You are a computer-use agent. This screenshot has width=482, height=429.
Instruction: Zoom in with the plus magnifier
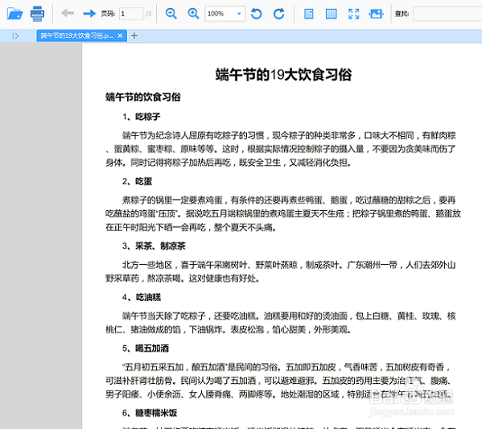[x=193, y=14]
